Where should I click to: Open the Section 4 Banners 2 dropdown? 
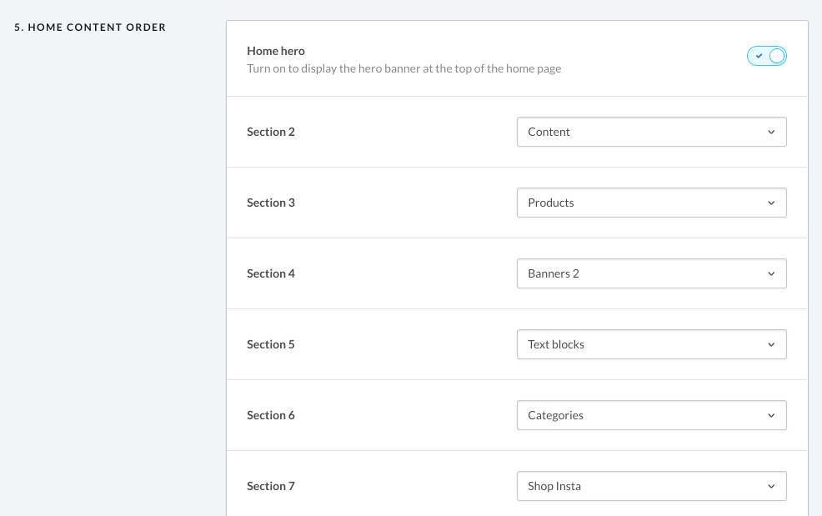pos(651,273)
